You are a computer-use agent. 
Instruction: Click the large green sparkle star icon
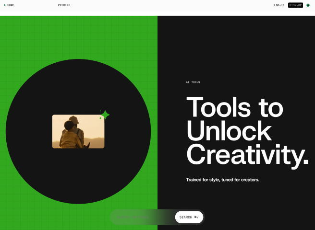(106, 115)
